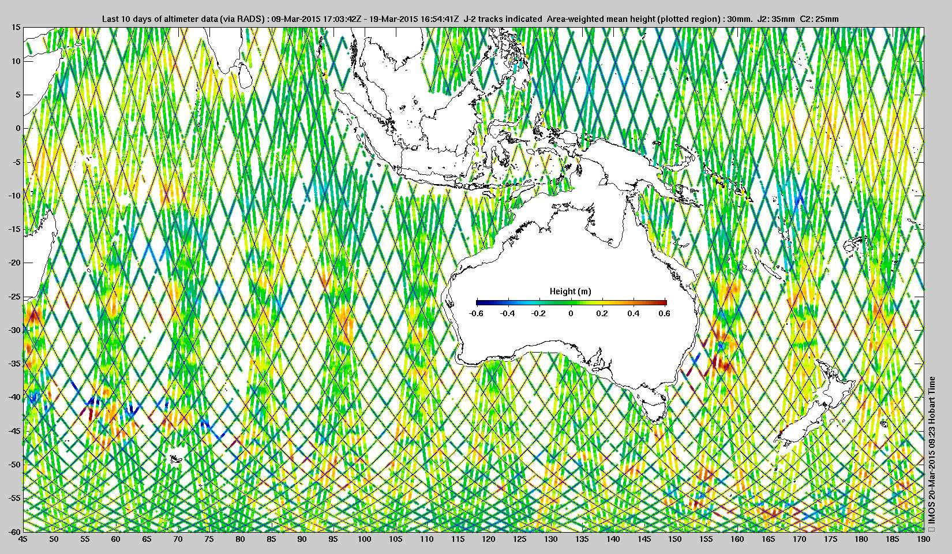Click the latitude axis tick label '5'
This screenshot has height=554, width=952.
[x=18, y=95]
